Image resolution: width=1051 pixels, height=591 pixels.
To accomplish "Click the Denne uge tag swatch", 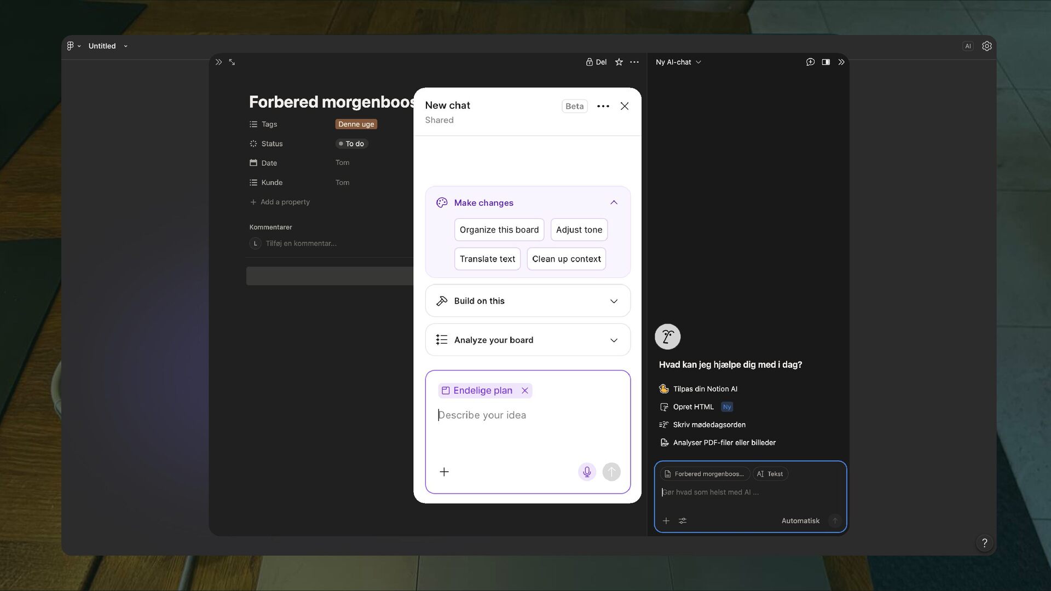I will (x=356, y=124).
